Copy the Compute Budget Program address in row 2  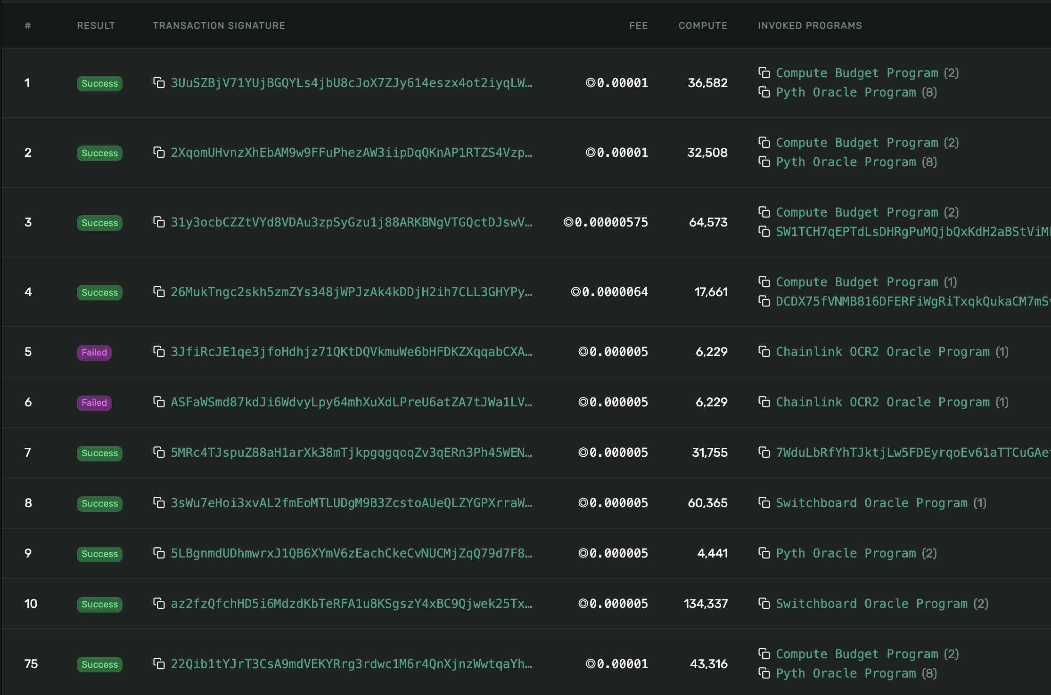(764, 142)
